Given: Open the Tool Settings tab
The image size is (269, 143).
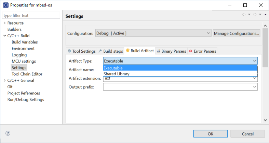Looking at the screenshot, I should coord(81,51).
